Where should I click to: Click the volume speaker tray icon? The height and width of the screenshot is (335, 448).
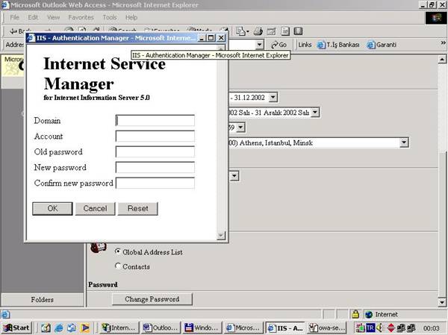point(380,328)
